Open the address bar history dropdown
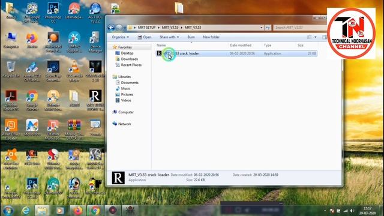384x216 pixels. (x=262, y=28)
